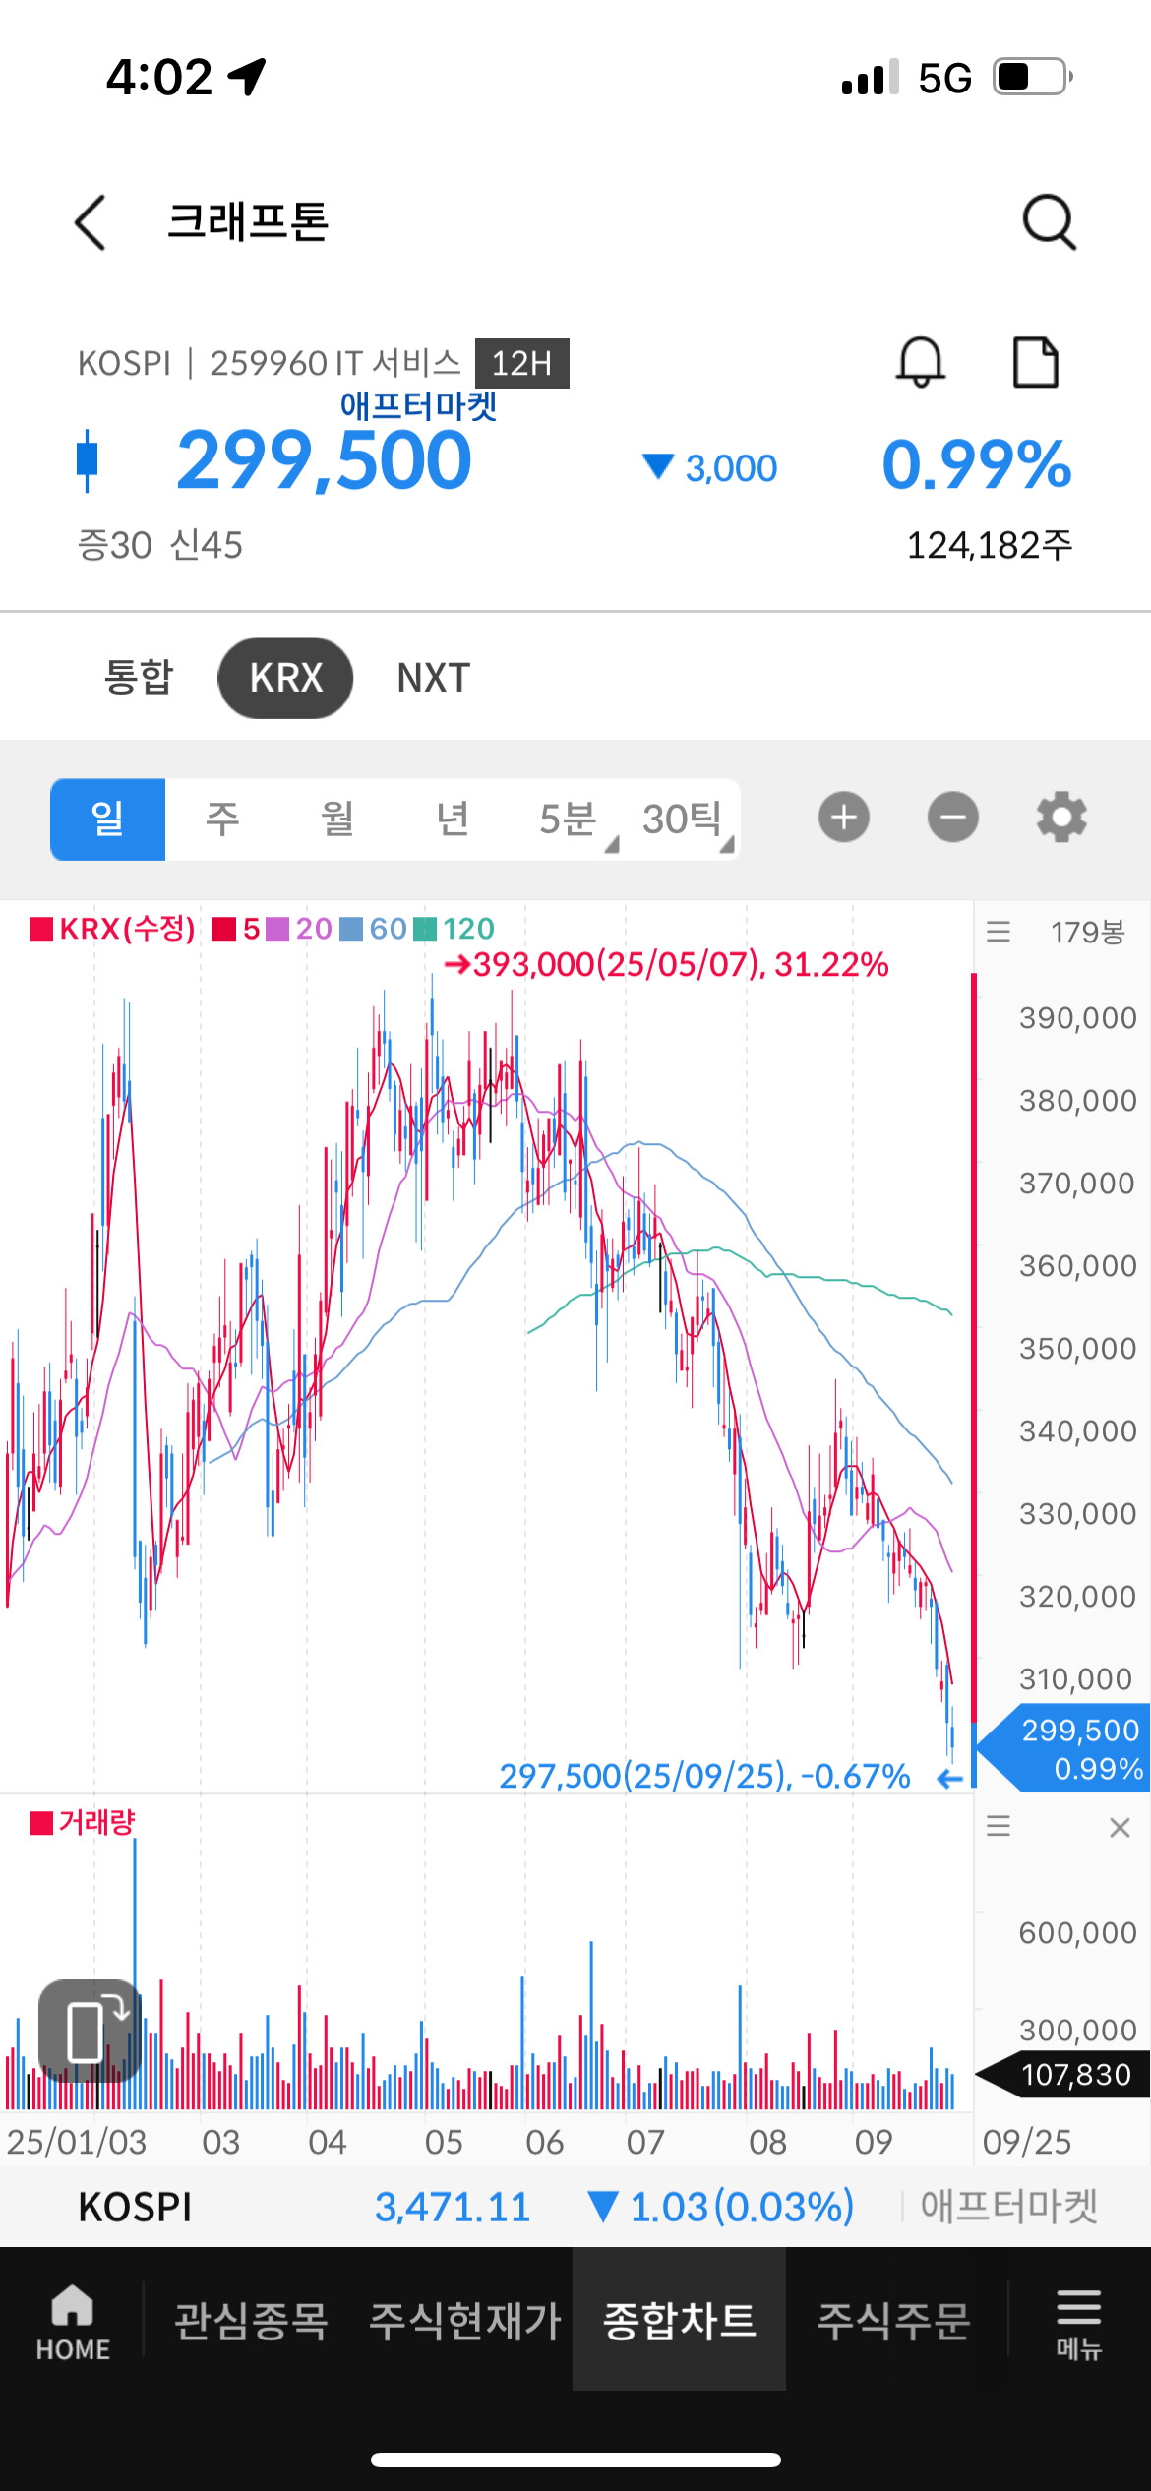The width and height of the screenshot is (1151, 2491).
Task: Open the memo note icon
Action: click(1036, 362)
